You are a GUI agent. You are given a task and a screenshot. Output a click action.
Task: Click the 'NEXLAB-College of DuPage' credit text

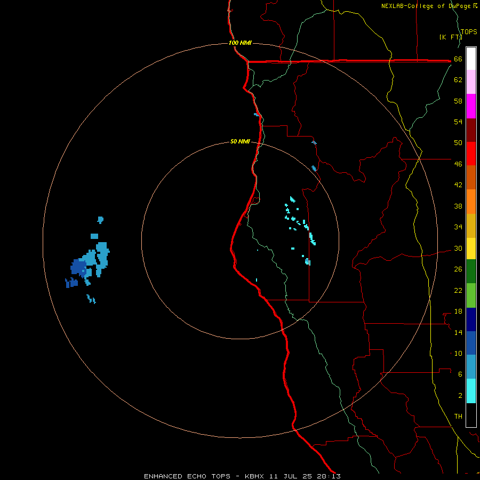(427, 6)
